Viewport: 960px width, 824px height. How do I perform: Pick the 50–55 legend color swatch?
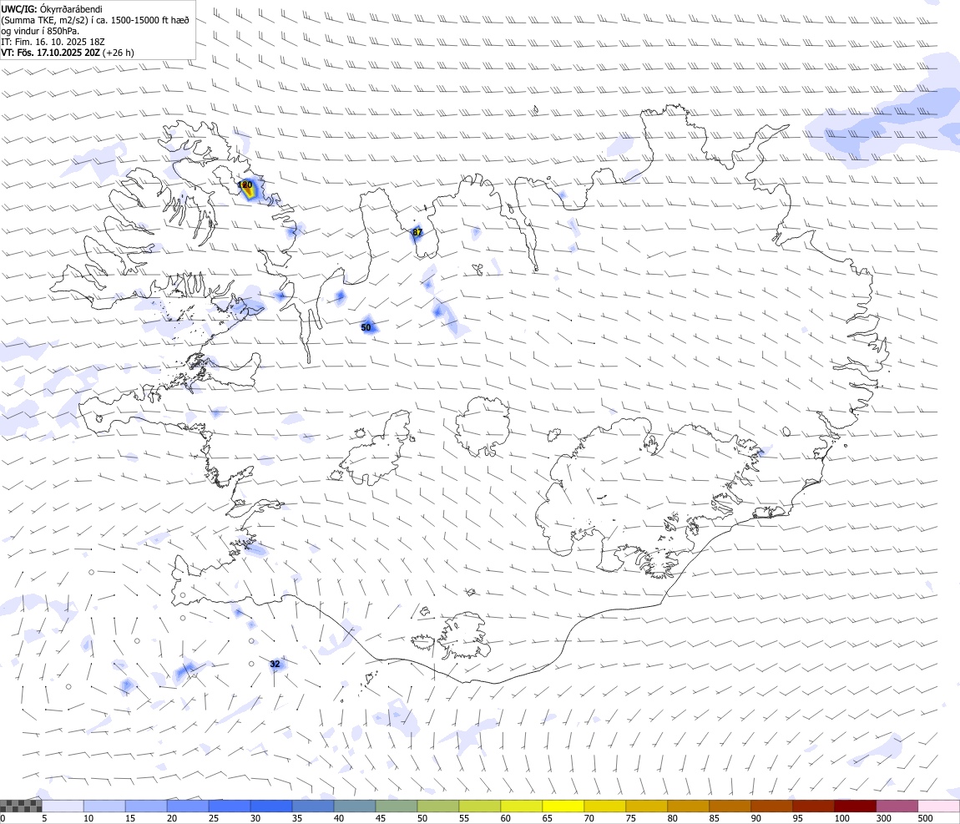click(438, 806)
